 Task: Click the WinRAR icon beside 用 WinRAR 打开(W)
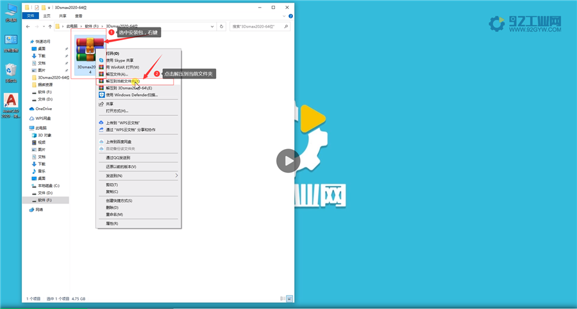point(101,67)
